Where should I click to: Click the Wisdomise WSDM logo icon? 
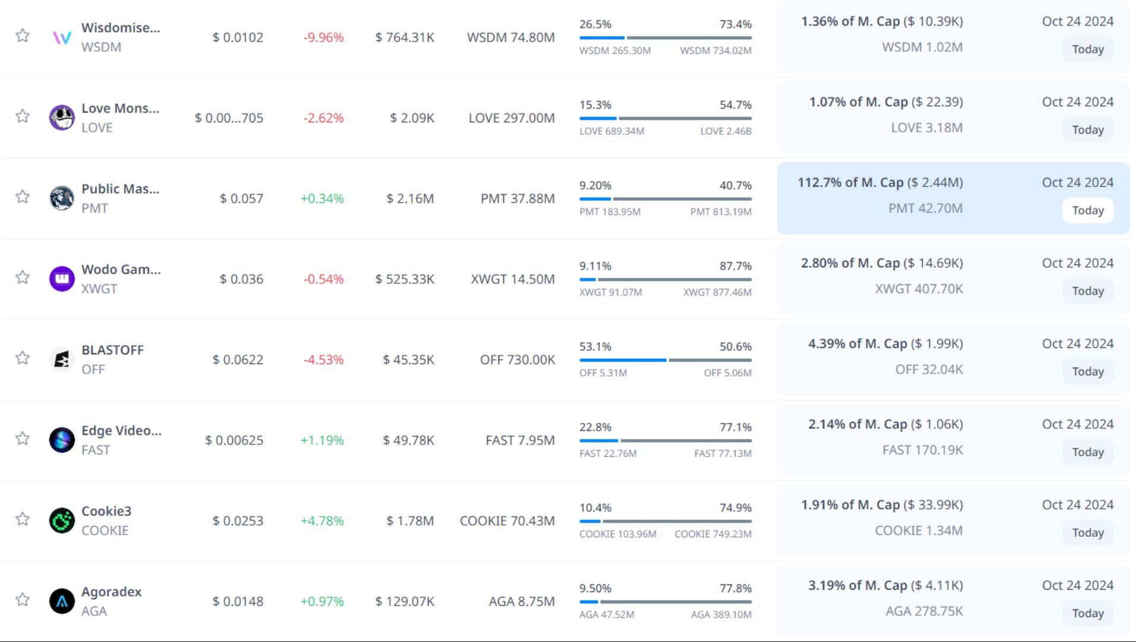click(x=62, y=37)
